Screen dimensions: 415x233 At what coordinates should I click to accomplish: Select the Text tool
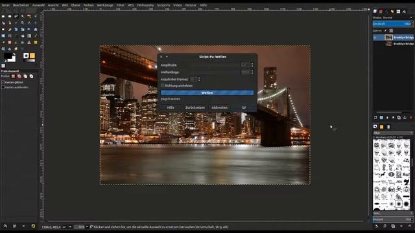click(16, 36)
